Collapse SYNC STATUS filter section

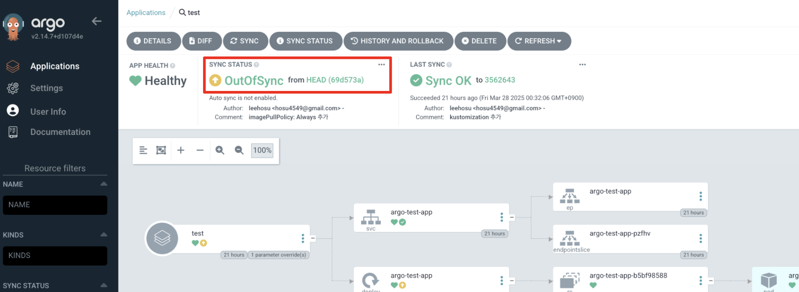click(x=104, y=285)
